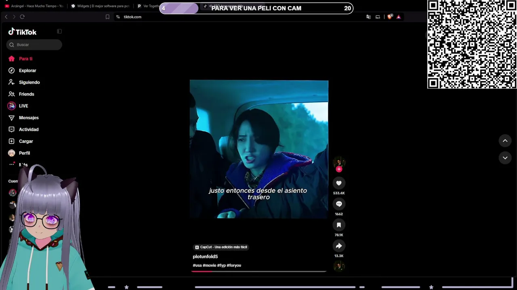517x290 pixels.
Task: Open comments with the speech bubble icon
Action: click(339, 204)
